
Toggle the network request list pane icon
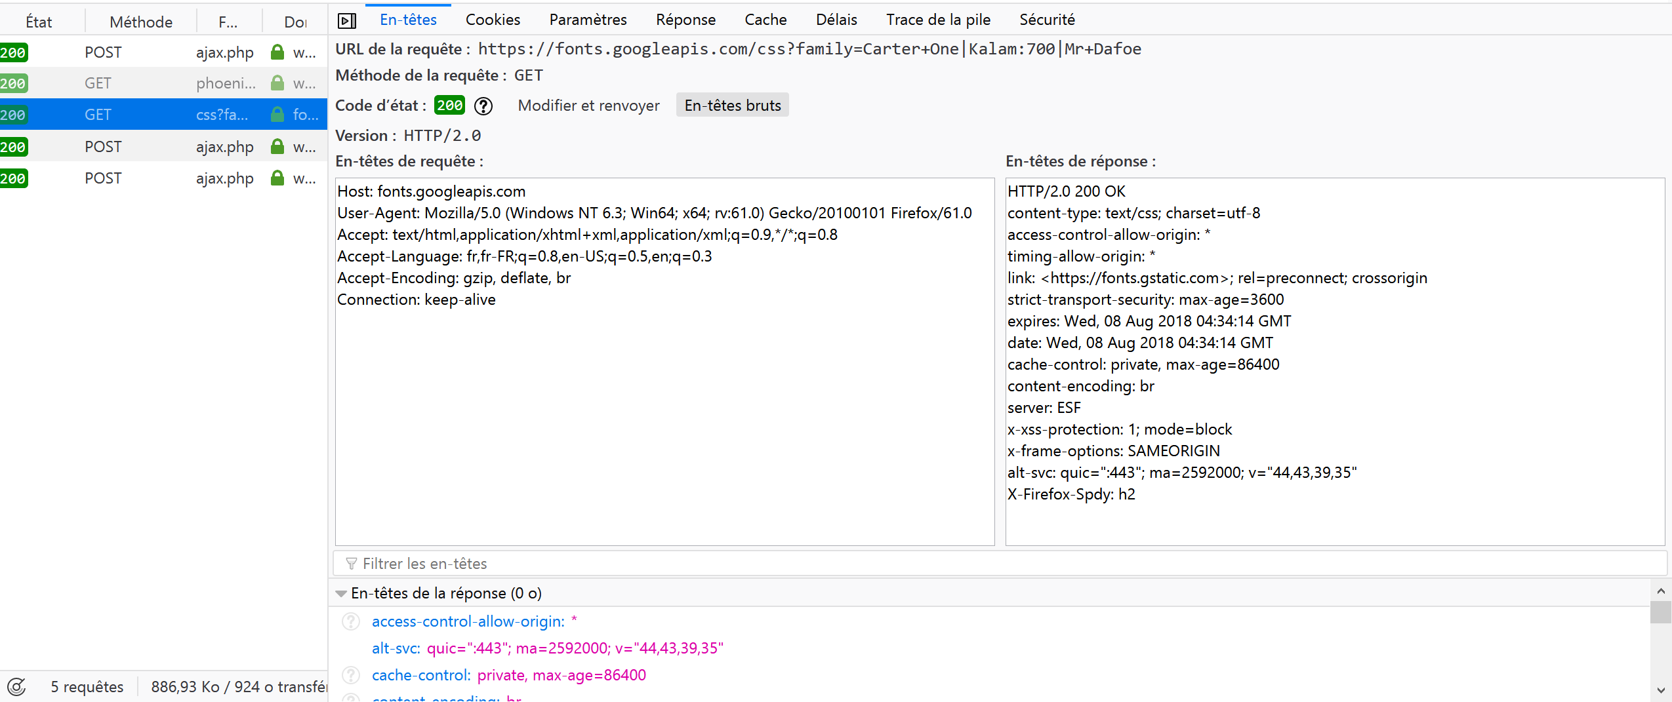(346, 21)
